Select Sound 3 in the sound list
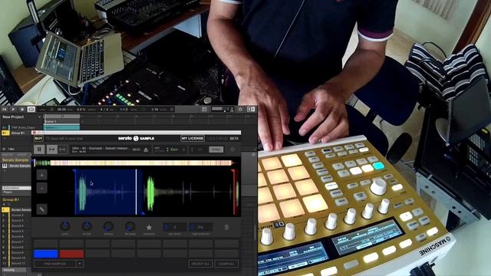 [17, 221]
